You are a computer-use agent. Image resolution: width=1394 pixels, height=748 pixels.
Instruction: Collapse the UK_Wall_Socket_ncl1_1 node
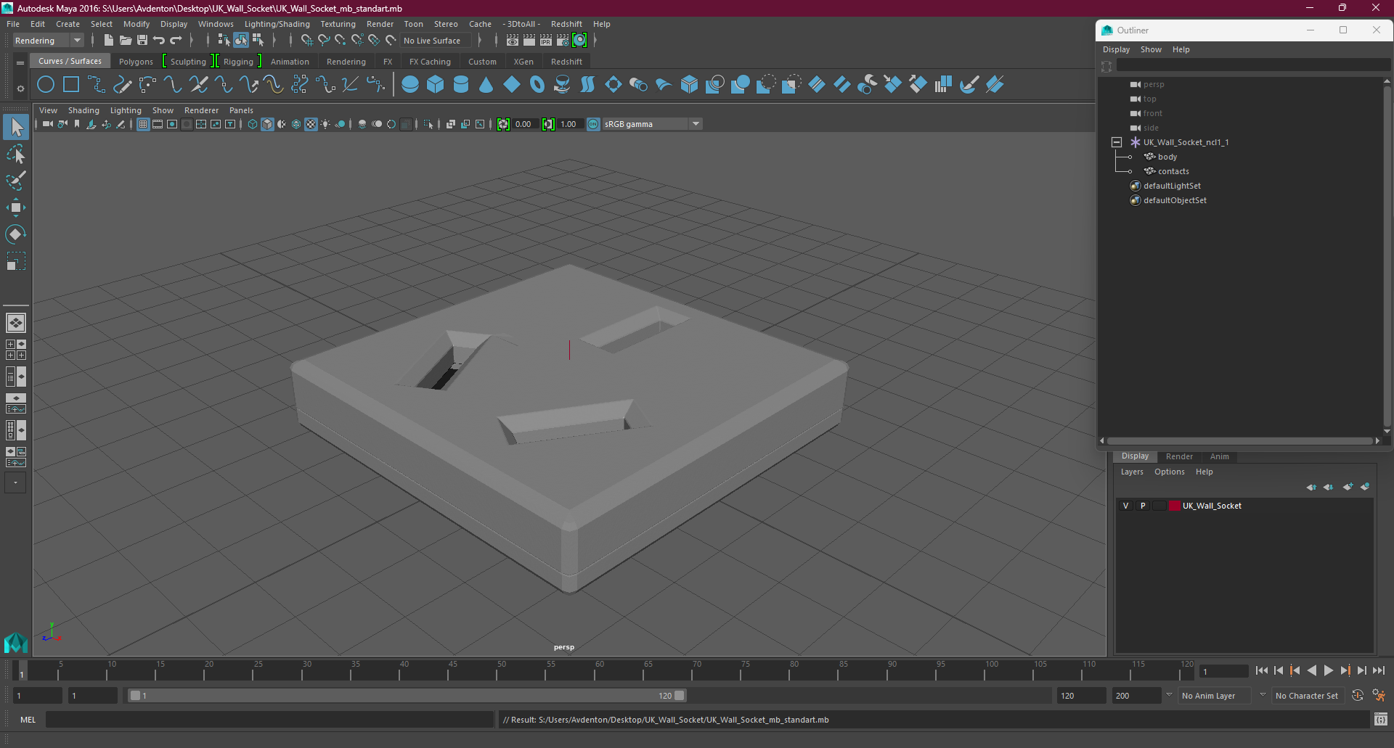1117,142
